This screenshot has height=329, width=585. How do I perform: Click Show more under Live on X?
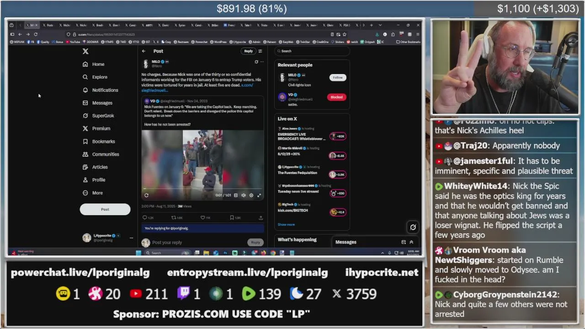tap(286, 224)
